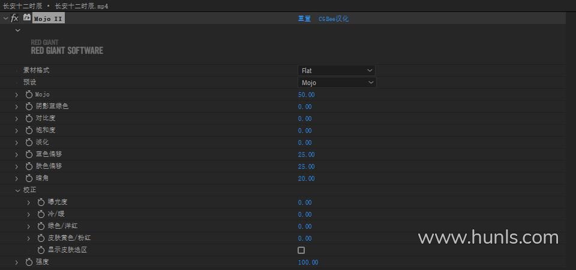Image resolution: width=576 pixels, height=270 pixels.
Task: Click the 肤色偏移 value 25.00
Action: (307, 166)
